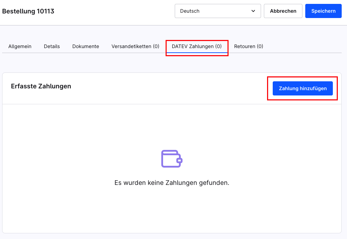Open the Deutsch language dropdown

click(x=218, y=11)
